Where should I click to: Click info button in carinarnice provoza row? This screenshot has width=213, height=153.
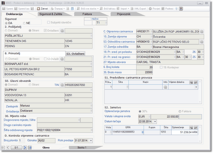[165, 87]
